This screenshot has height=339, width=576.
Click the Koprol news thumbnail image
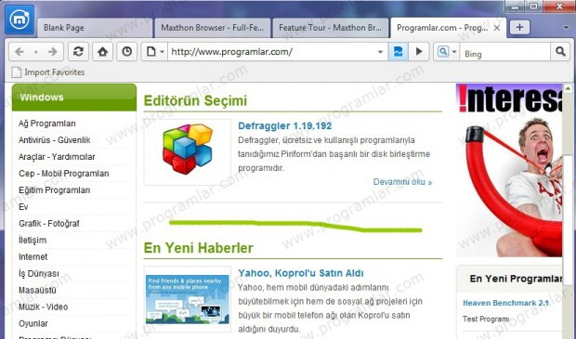tap(188, 299)
